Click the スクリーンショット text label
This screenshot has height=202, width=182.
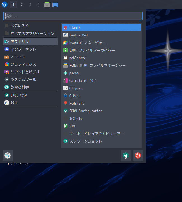[x=86, y=141]
